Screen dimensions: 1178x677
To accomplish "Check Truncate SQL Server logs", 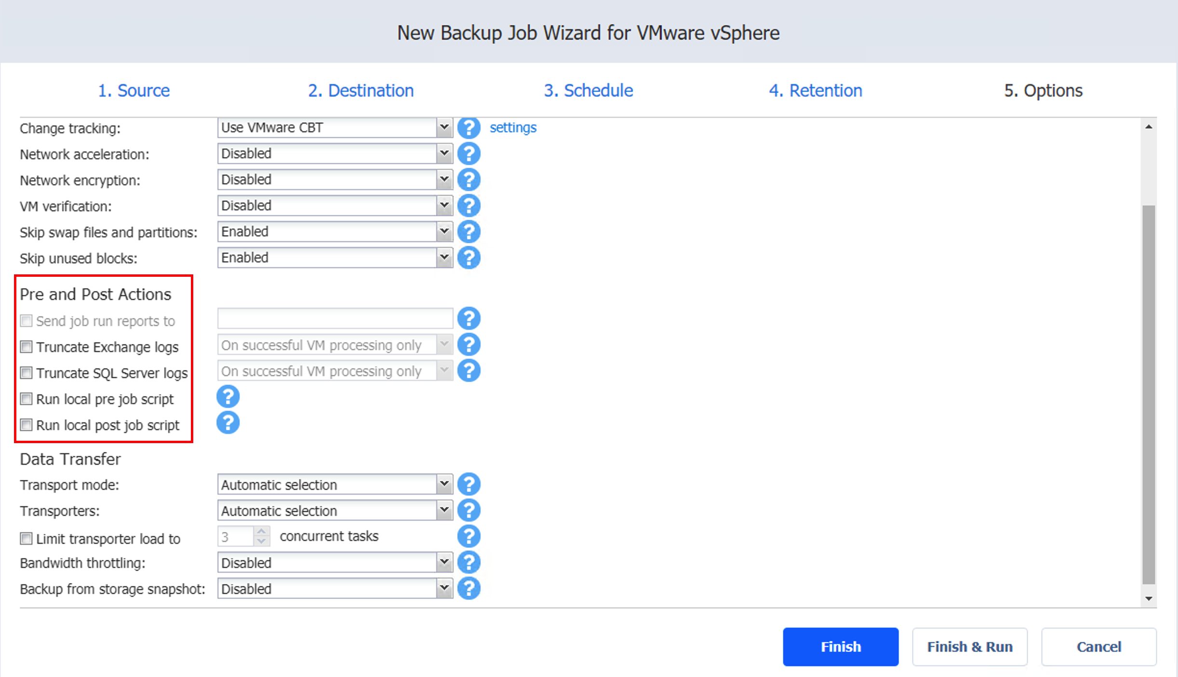I will pos(26,373).
